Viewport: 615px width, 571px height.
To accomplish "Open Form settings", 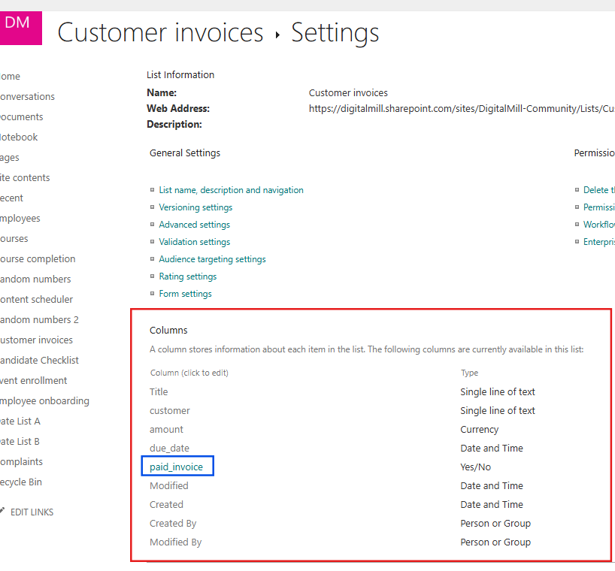I will tap(185, 293).
